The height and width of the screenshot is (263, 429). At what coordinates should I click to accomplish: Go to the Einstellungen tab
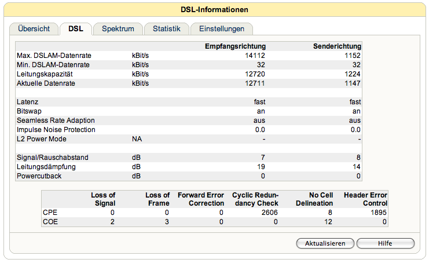(222, 29)
